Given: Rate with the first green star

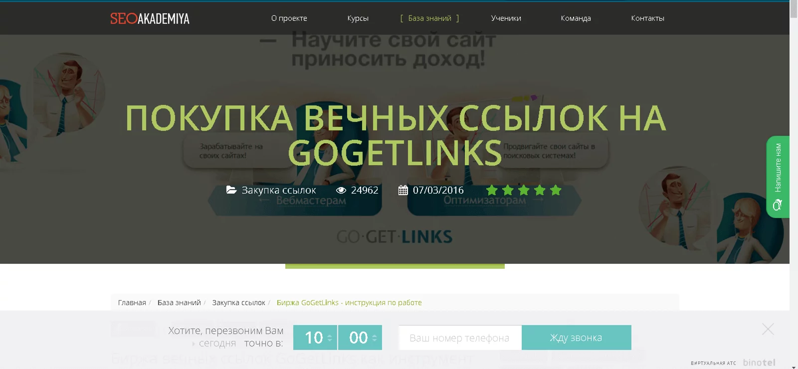Looking at the screenshot, I should coord(492,190).
